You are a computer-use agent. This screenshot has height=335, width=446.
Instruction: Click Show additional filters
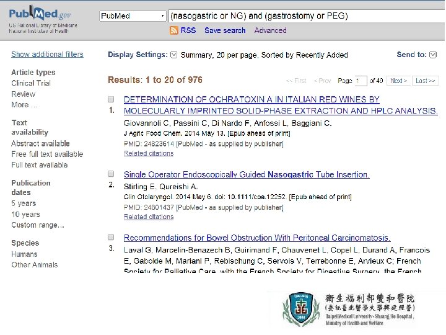tap(47, 54)
